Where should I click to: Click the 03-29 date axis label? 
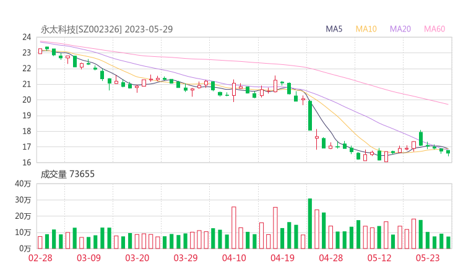pyautogui.click(x=186, y=258)
